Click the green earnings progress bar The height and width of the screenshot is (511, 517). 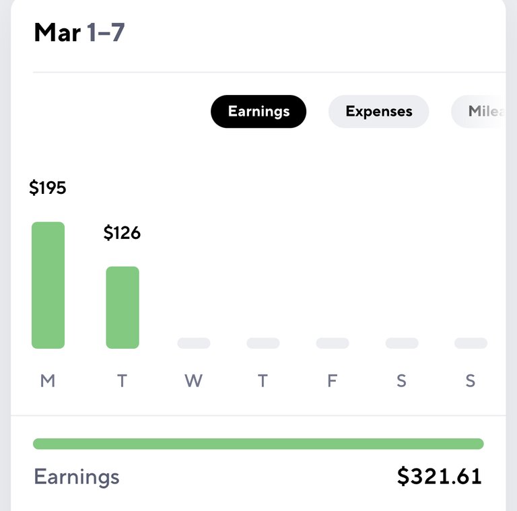(258, 444)
